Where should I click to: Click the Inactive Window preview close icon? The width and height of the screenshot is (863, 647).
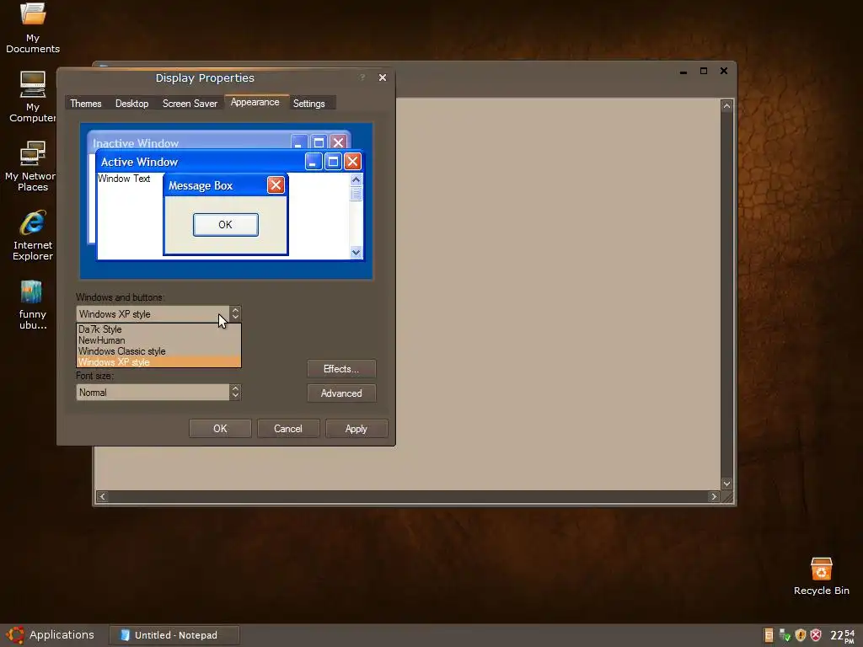[x=338, y=142]
